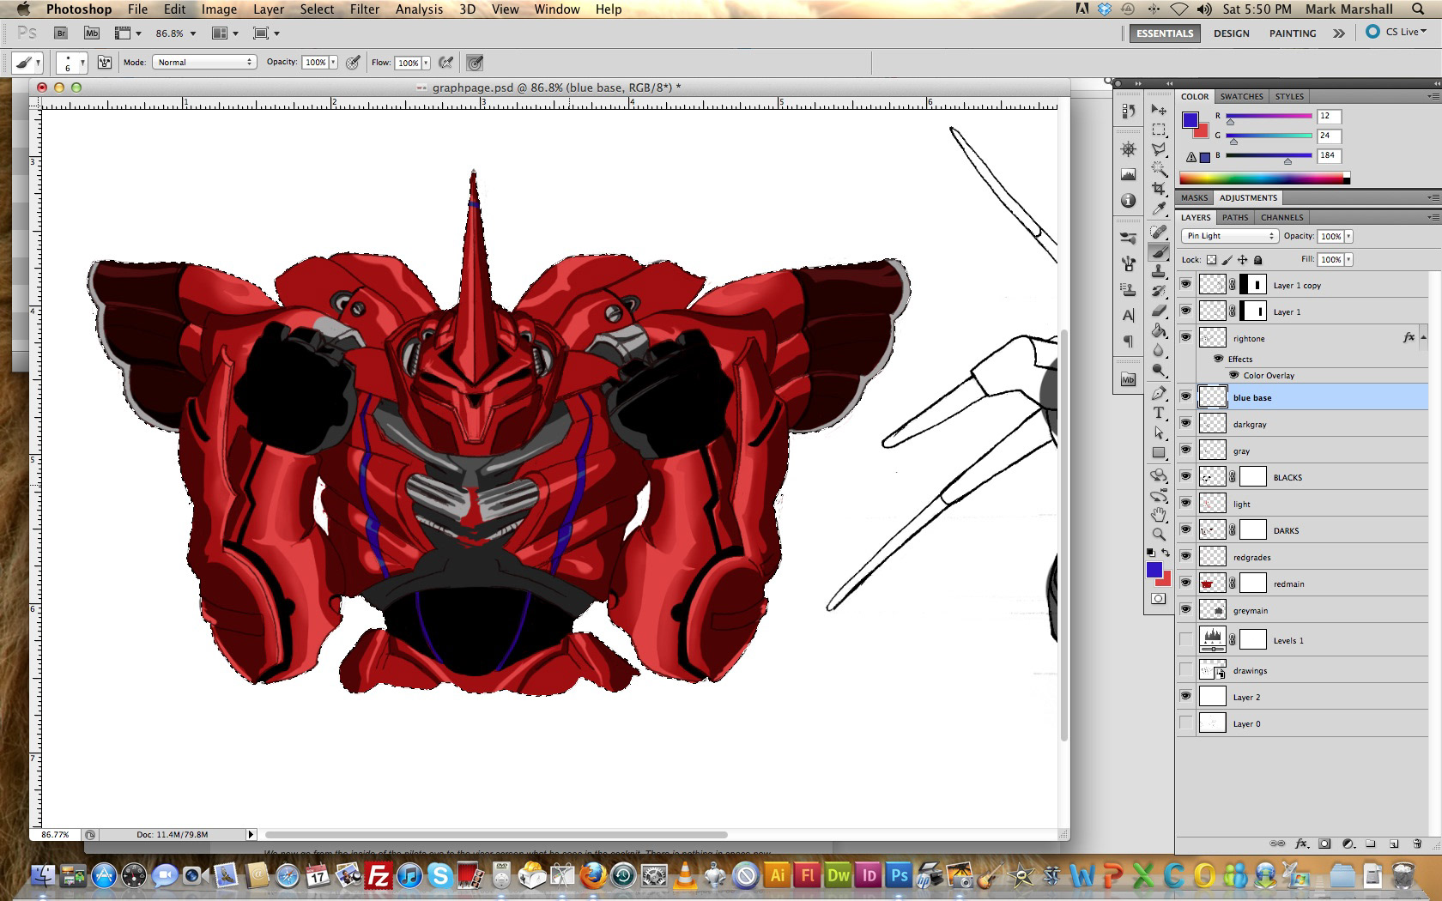Select the Magic Wand tool
Screen dimensions: 1442x901
1159,169
